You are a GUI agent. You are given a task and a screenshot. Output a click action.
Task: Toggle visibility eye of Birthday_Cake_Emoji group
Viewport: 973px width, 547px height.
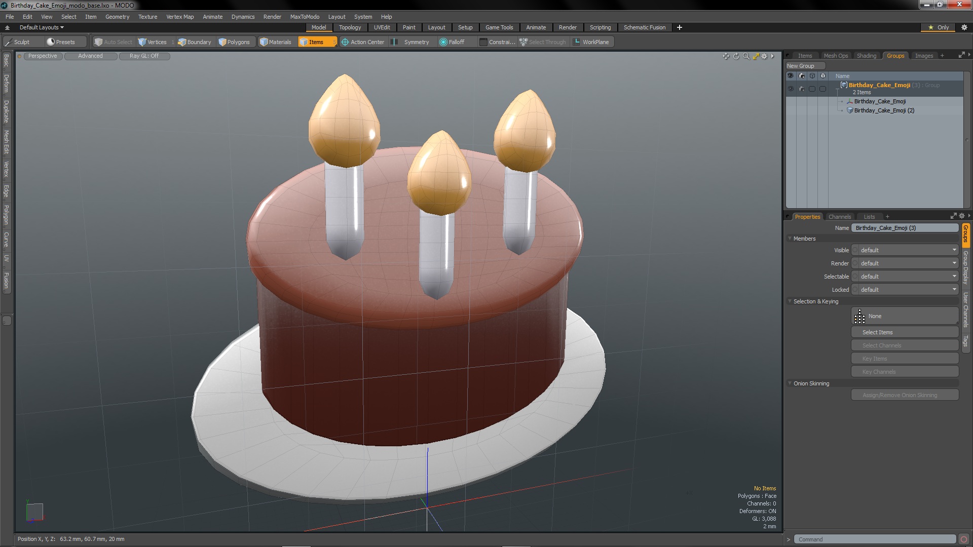pyautogui.click(x=790, y=89)
